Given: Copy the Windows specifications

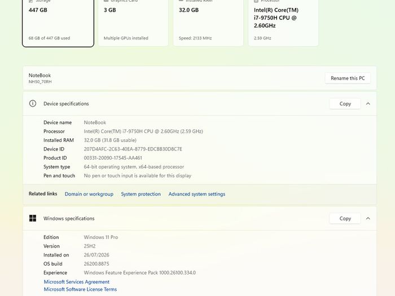Looking at the screenshot, I should coord(345,219).
